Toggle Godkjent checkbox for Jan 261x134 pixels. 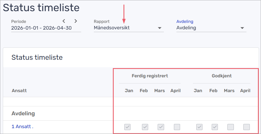coord(199,127)
